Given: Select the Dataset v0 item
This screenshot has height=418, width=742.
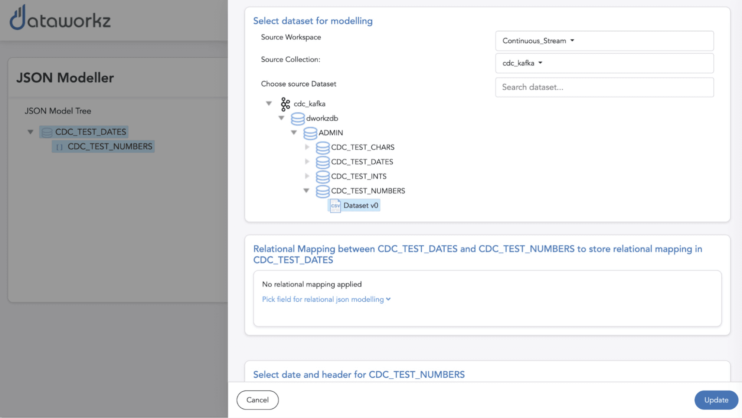Looking at the screenshot, I should [360, 206].
